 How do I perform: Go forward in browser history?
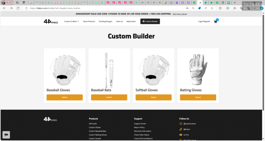(11, 8)
